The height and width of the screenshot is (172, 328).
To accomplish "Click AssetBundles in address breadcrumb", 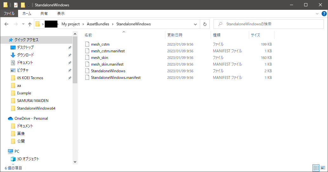I will (98, 24).
